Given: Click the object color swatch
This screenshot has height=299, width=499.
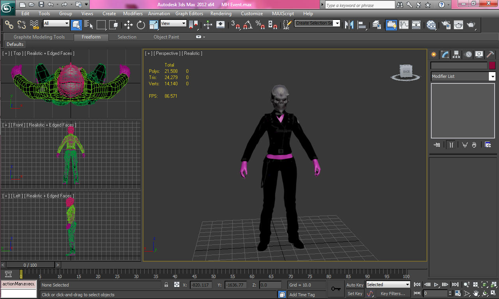Looking at the screenshot, I should 492,65.
